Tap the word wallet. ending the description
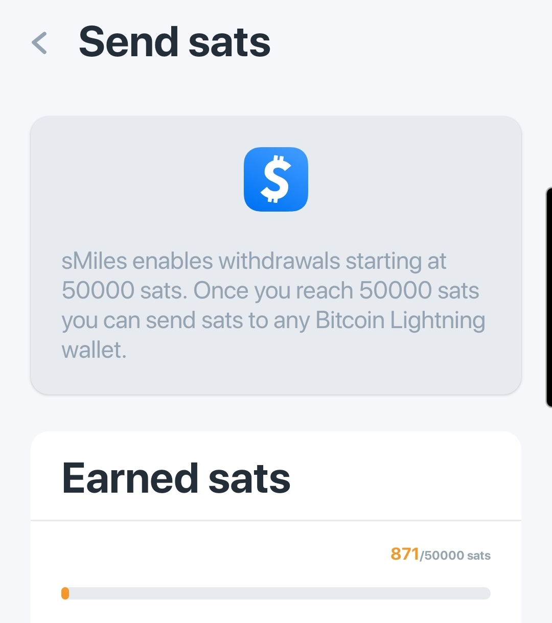This screenshot has height=623, width=552. [94, 351]
